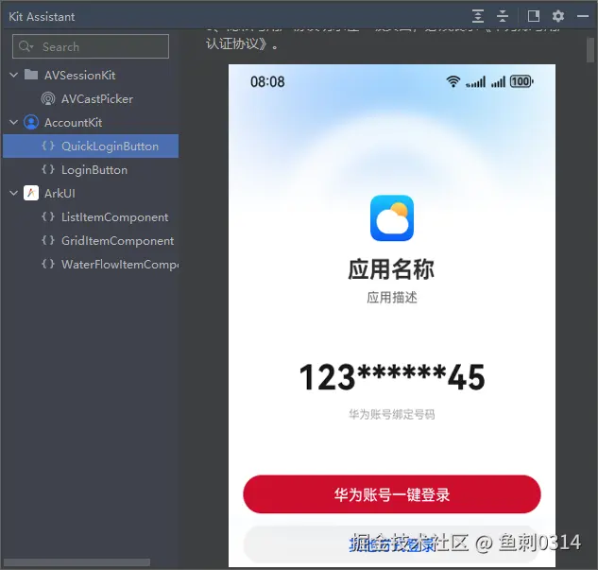Focus the Search input field
The image size is (598, 570).
pos(91,46)
